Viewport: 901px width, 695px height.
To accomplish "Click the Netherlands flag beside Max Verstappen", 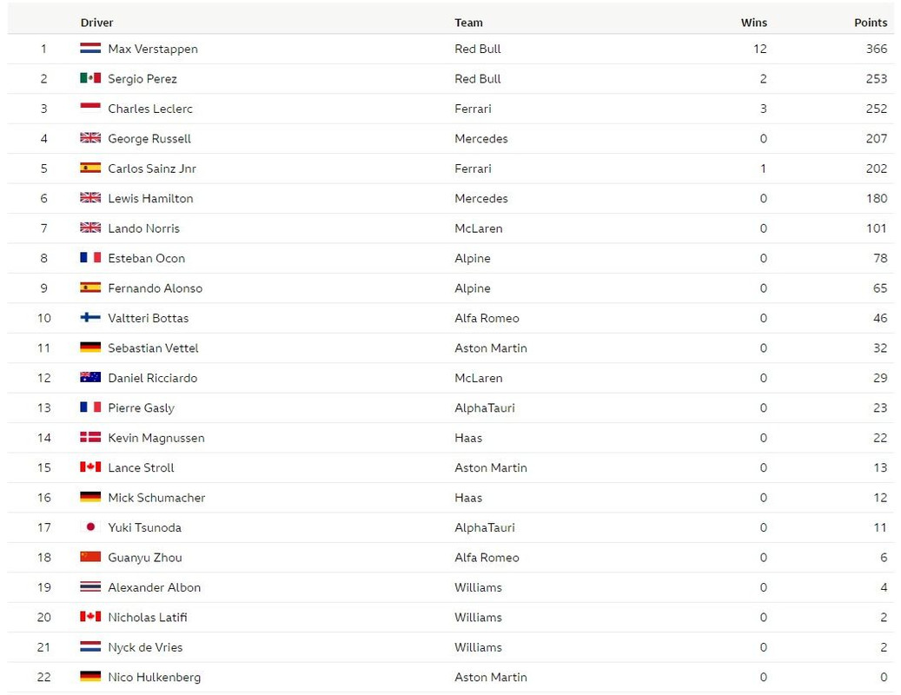I will point(90,49).
